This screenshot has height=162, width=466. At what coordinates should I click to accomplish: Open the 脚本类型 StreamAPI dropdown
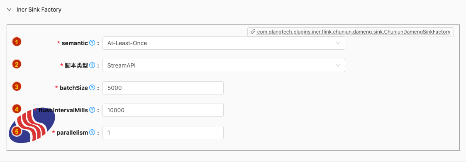224,65
